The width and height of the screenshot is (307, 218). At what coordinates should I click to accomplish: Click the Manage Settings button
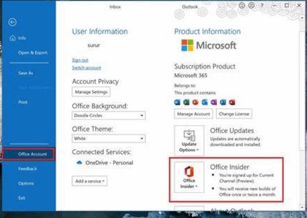click(91, 92)
